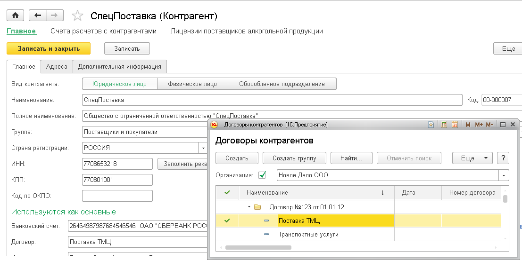The height and width of the screenshot is (260, 522).
Task: Open the Новое Дело ООО organization dropdown
Action: pyautogui.click(x=504, y=175)
